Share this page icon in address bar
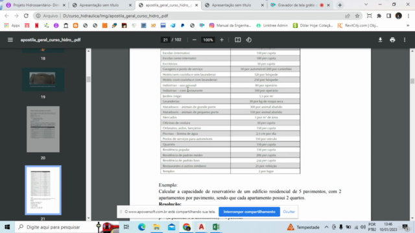 pyautogui.click(x=348, y=16)
